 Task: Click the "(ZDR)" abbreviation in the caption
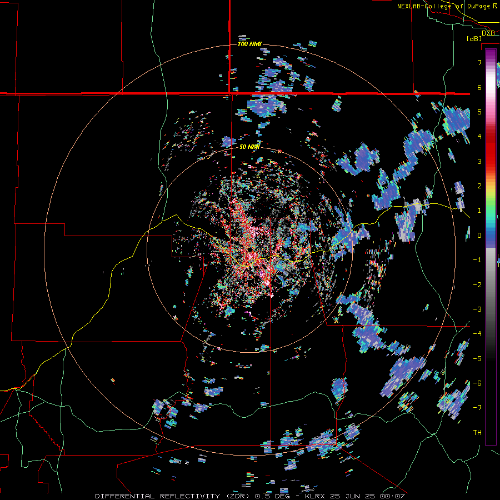[238, 496]
